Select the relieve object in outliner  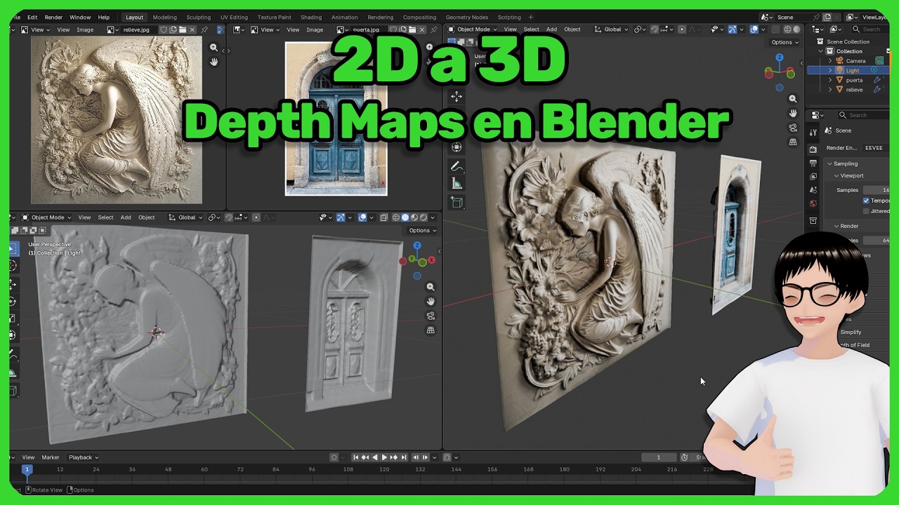point(854,90)
